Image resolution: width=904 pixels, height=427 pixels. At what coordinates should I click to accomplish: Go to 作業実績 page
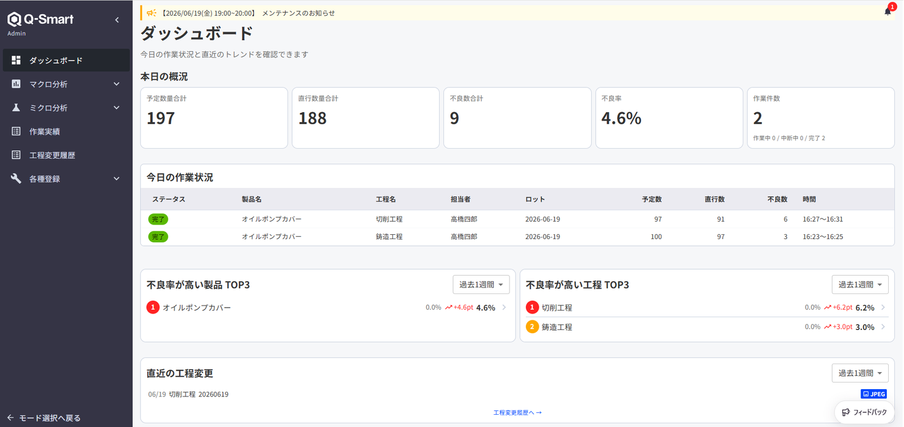67,131
